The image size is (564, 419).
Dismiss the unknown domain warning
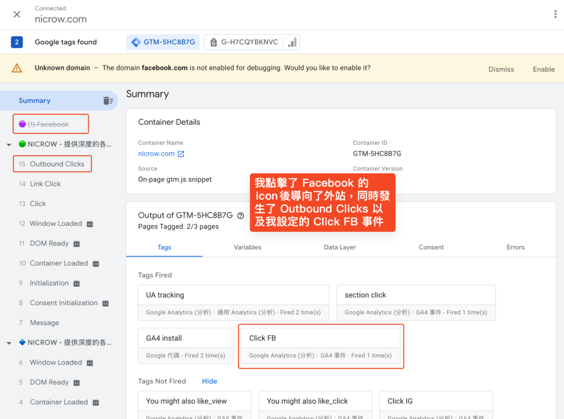point(501,69)
